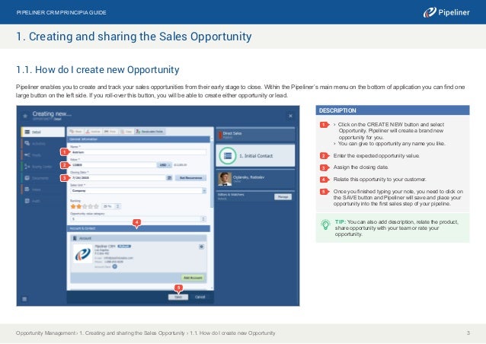
Task: Click the Pipeliner logo in the page header
Action: point(446,12)
